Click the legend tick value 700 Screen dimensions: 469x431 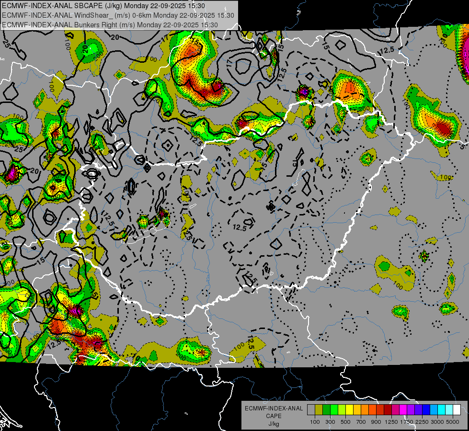point(361,422)
